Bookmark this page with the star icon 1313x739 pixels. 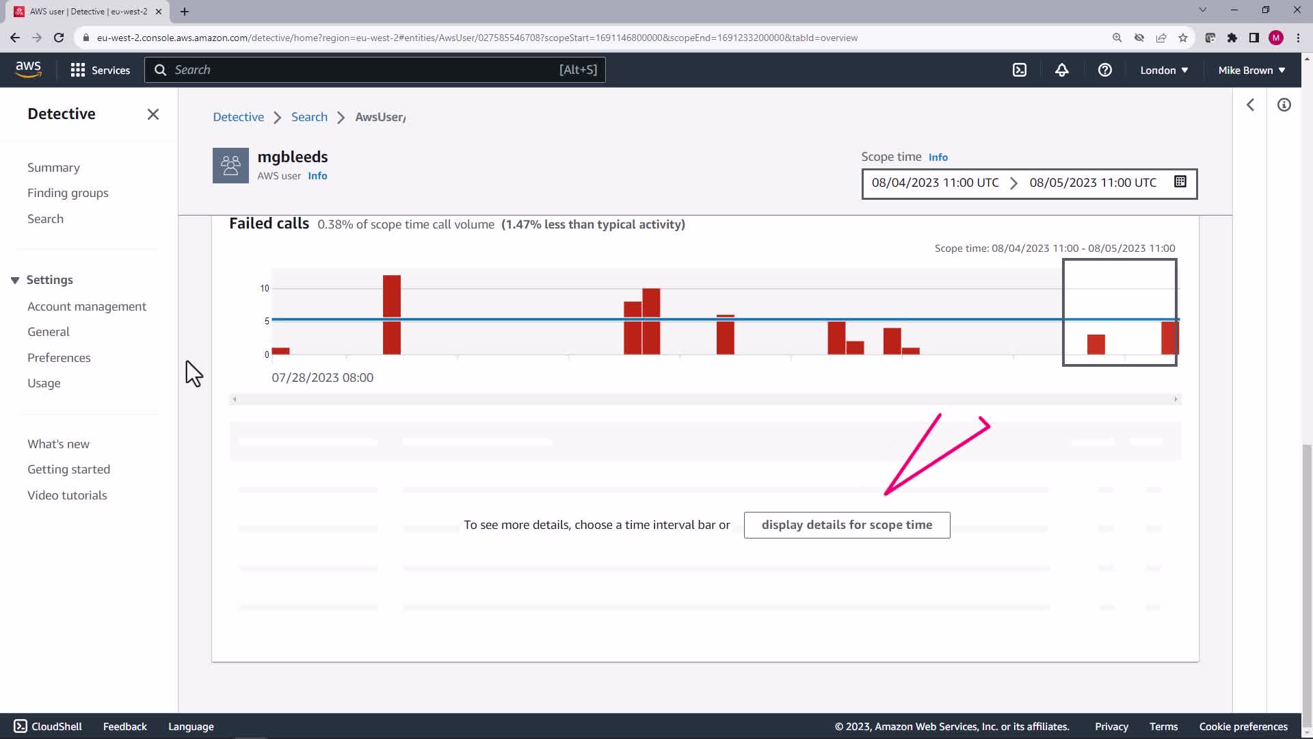[1182, 38]
